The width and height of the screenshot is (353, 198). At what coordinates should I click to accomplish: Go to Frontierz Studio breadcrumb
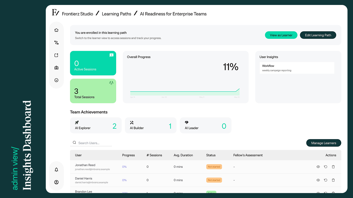pyautogui.click(x=77, y=14)
